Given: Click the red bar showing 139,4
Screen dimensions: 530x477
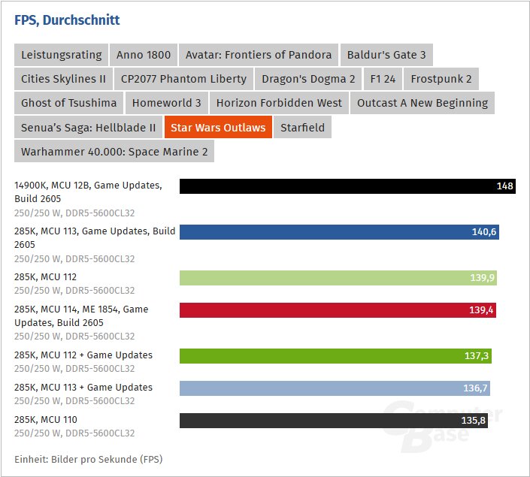Looking at the screenshot, I should pos(338,310).
